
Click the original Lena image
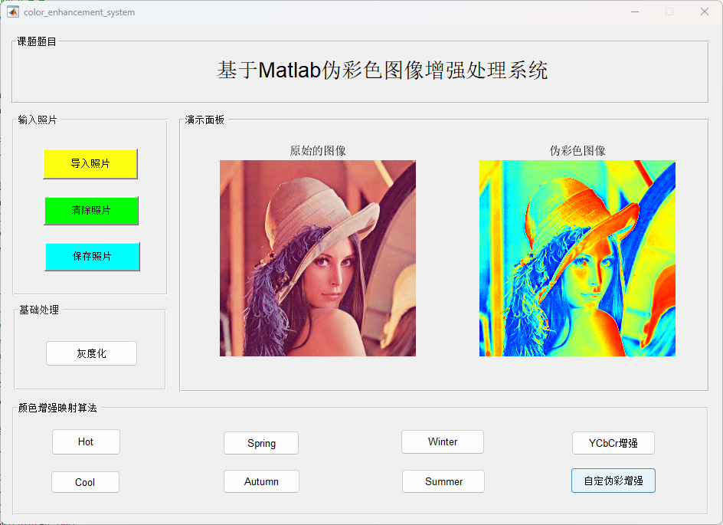point(318,258)
